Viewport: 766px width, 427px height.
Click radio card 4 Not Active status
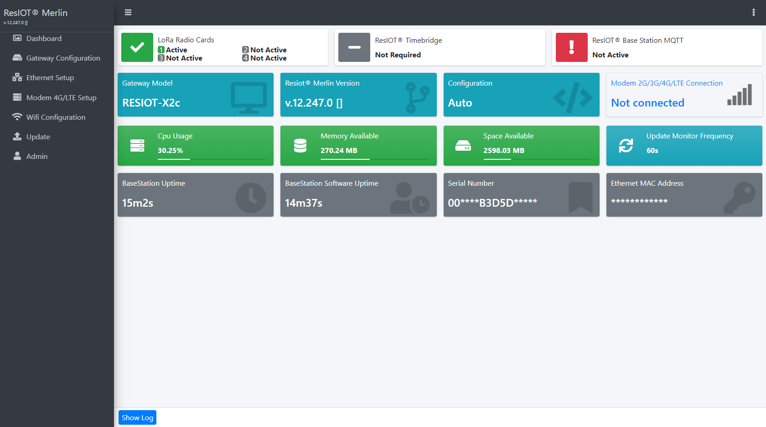click(264, 58)
